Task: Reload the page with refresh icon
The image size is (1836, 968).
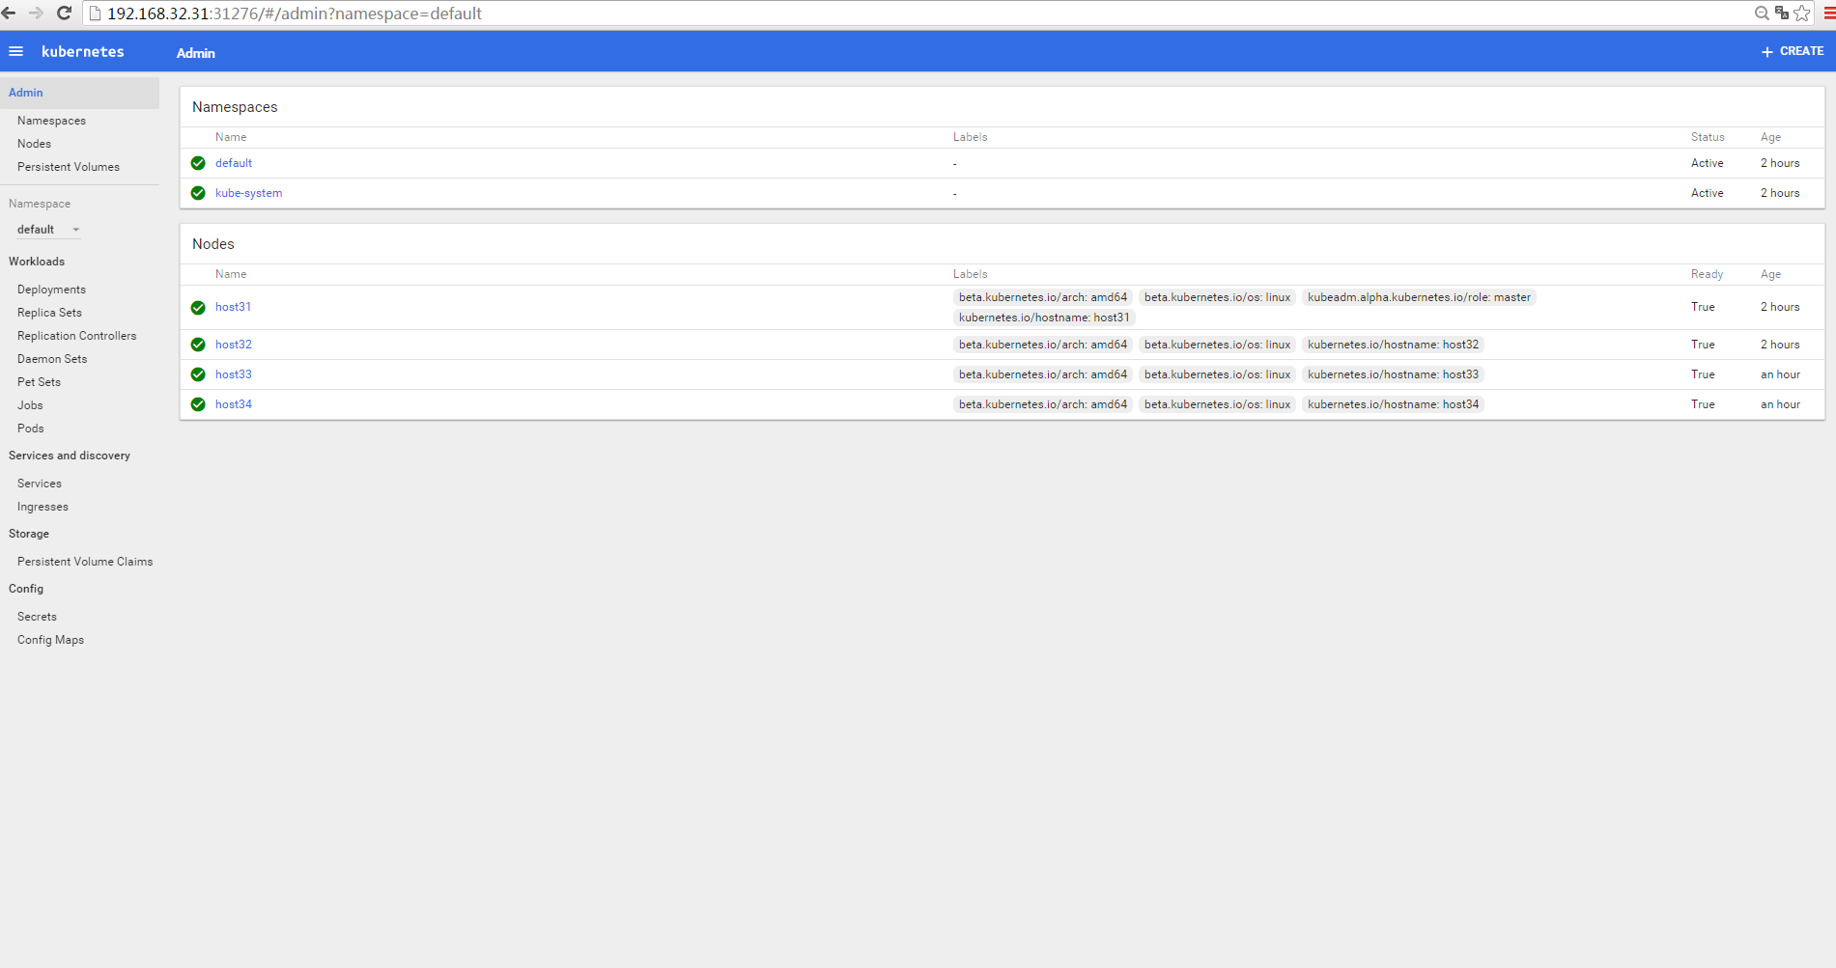Action: point(65,13)
